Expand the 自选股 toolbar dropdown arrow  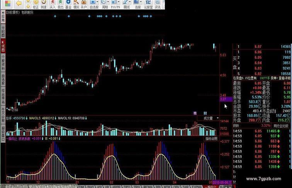pyautogui.click(x=97, y=2)
